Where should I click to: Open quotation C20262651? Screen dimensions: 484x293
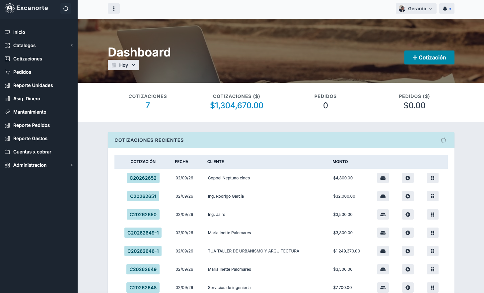click(143, 196)
